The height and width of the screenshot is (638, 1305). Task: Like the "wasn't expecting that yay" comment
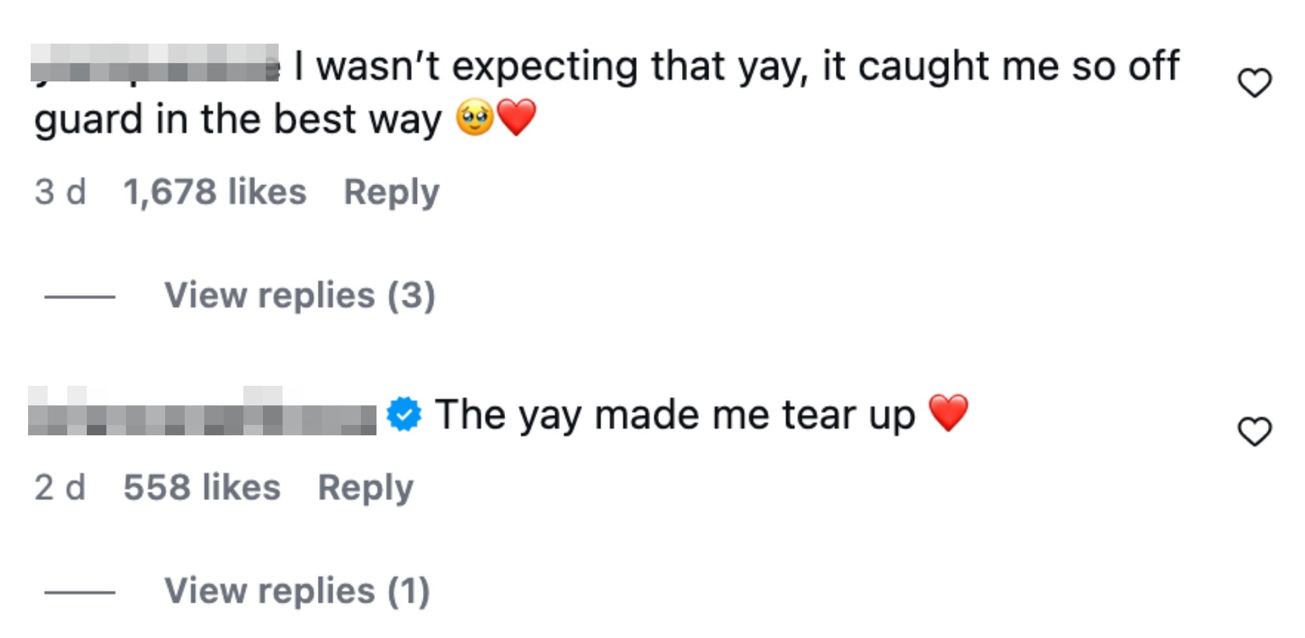[1254, 83]
